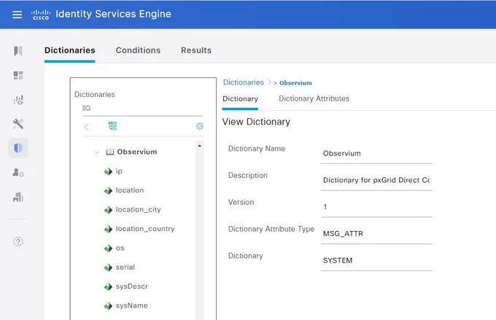Click the Dictionaries breadcrumb link

click(243, 82)
